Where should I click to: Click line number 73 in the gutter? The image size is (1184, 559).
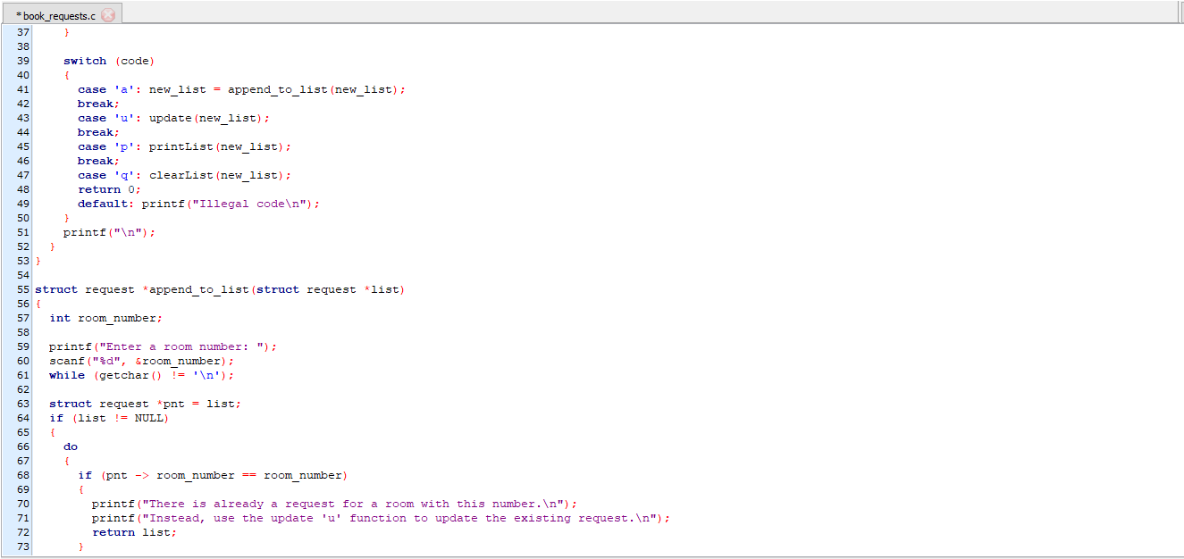(23, 546)
